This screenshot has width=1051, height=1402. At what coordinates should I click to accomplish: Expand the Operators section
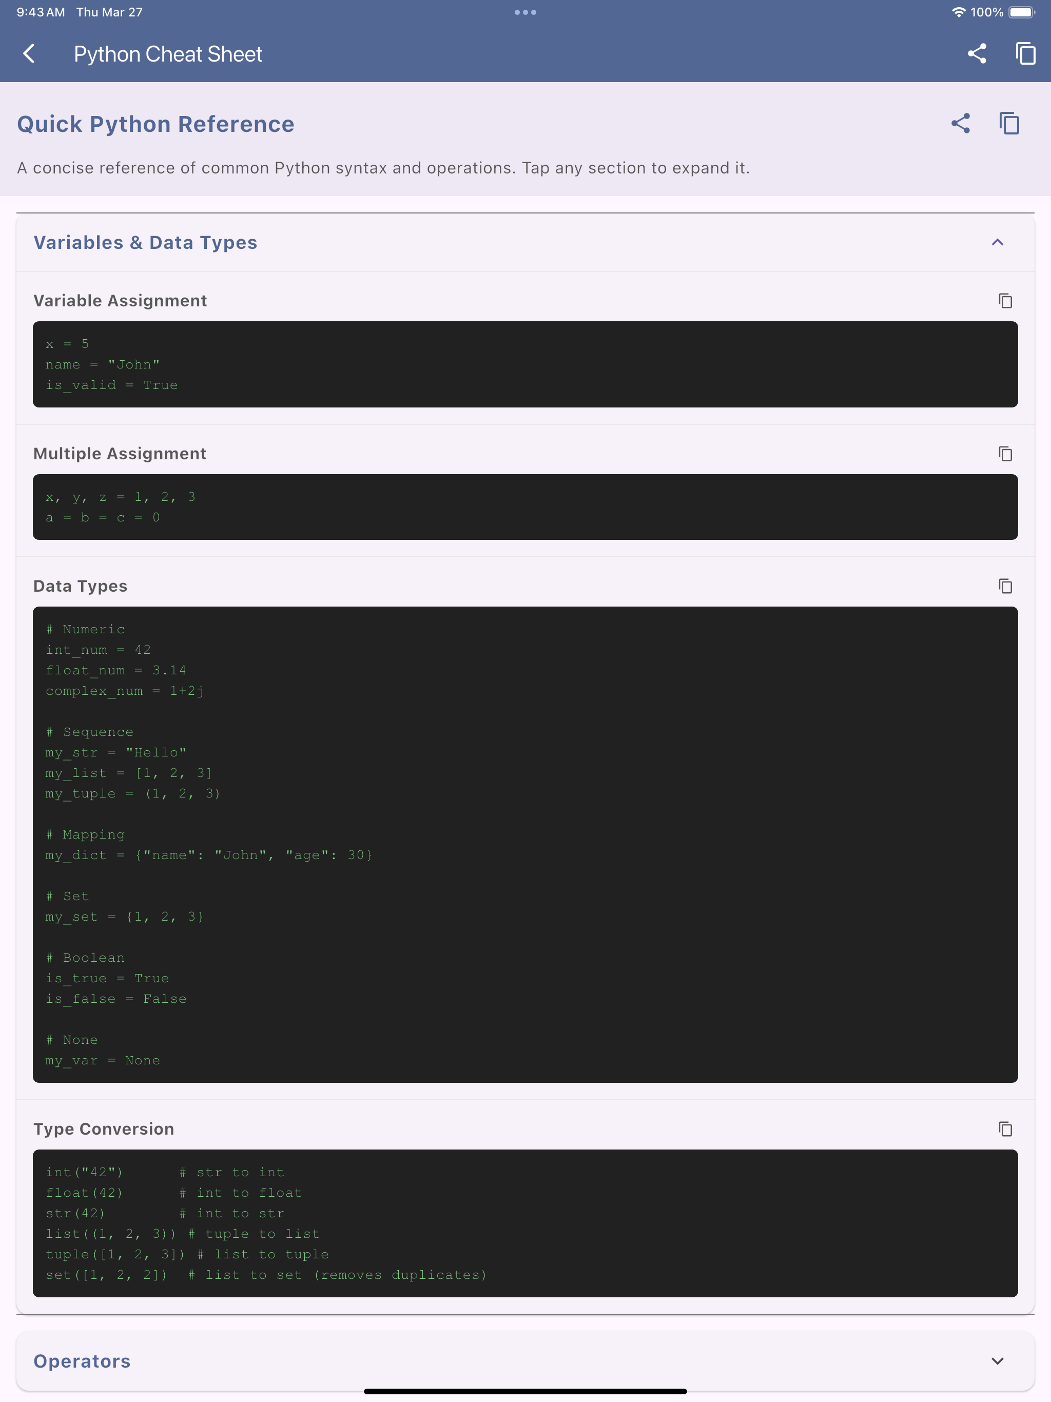[x=997, y=1361]
